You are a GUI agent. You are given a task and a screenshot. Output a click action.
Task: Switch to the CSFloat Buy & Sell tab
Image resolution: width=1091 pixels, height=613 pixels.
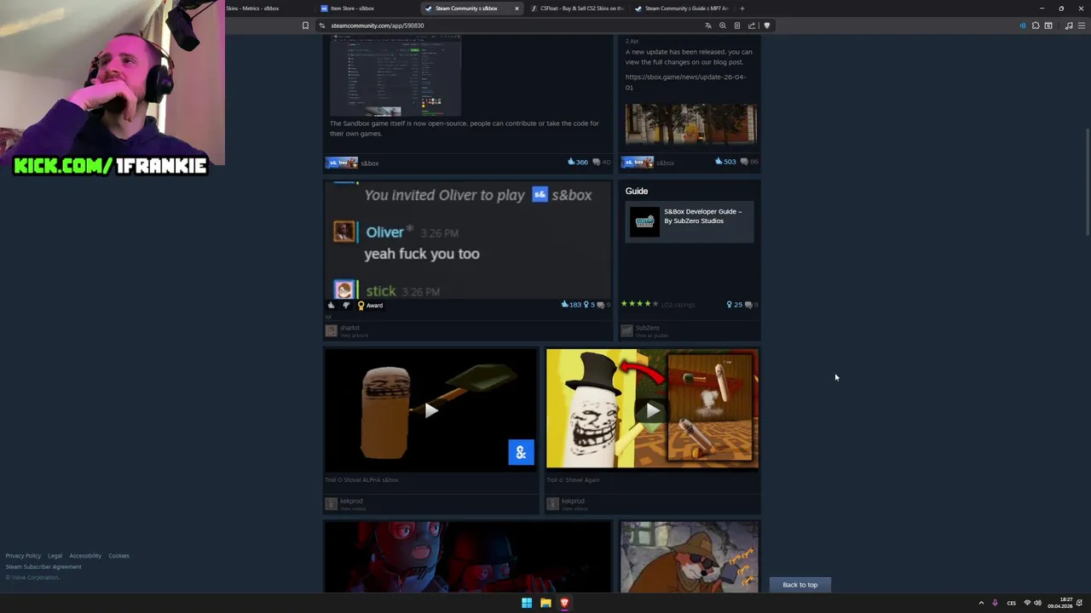coord(576,9)
